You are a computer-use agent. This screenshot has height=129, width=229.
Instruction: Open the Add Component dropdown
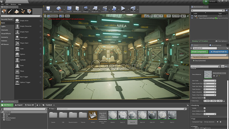(x=200, y=52)
